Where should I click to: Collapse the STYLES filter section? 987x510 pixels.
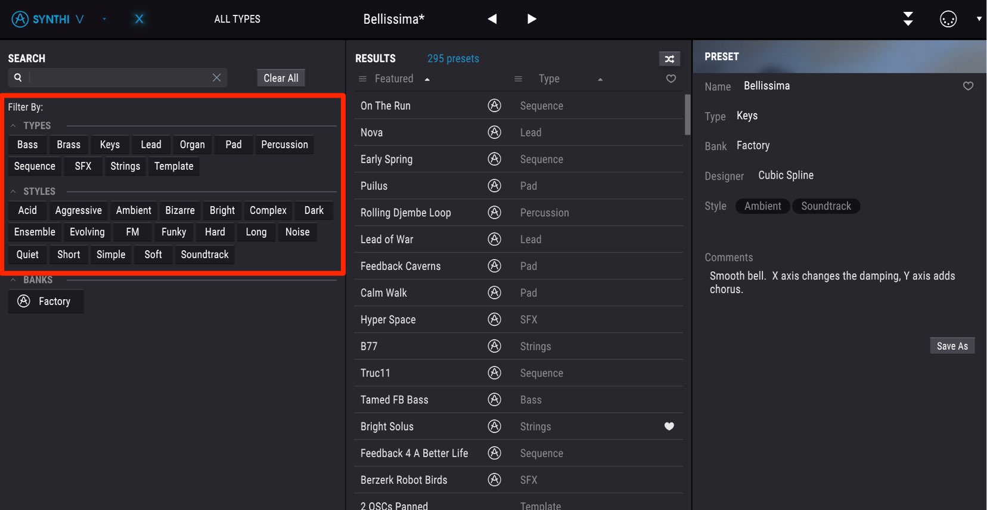[x=13, y=191]
